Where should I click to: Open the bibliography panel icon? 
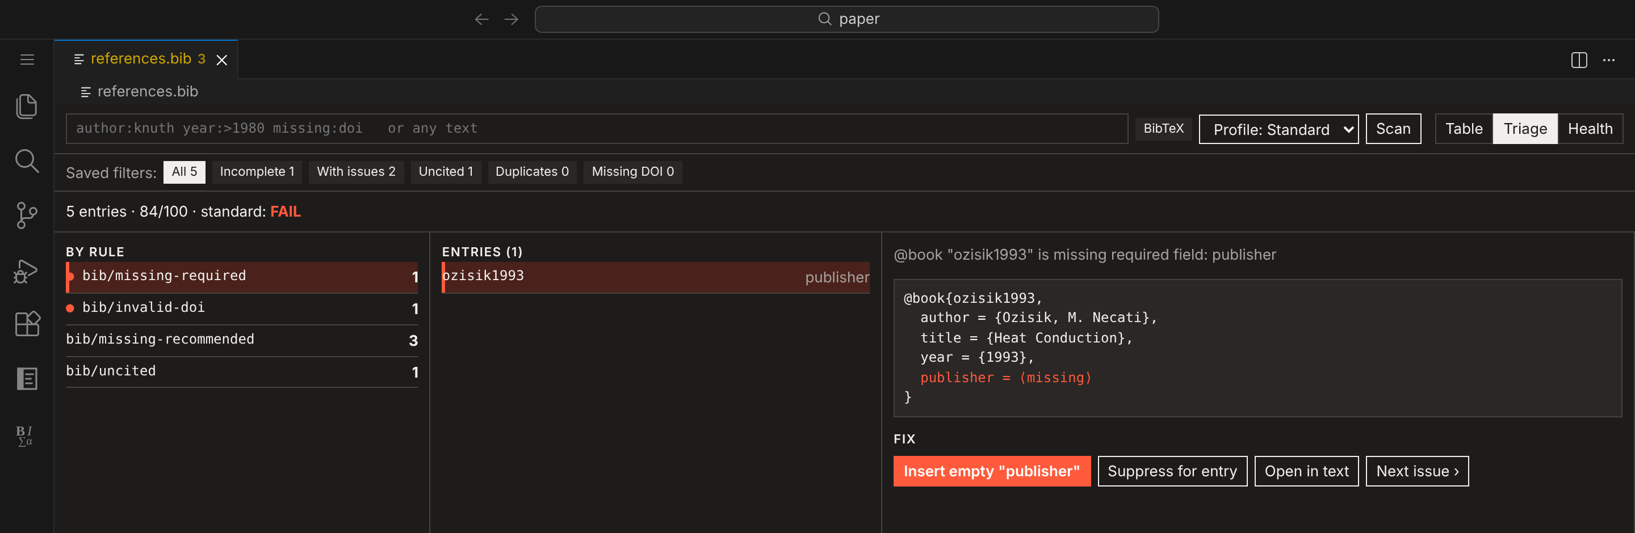pos(27,378)
